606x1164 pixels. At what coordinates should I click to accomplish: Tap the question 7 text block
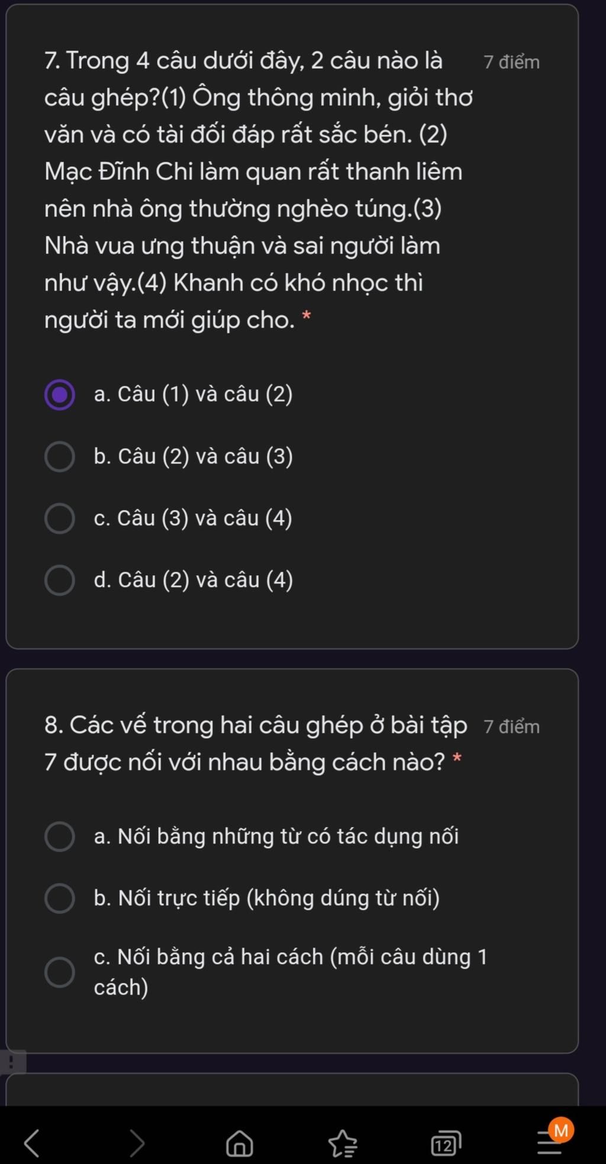click(259, 190)
